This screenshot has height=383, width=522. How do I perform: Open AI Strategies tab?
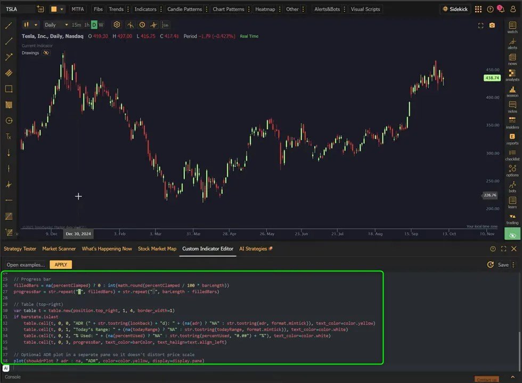click(256, 249)
